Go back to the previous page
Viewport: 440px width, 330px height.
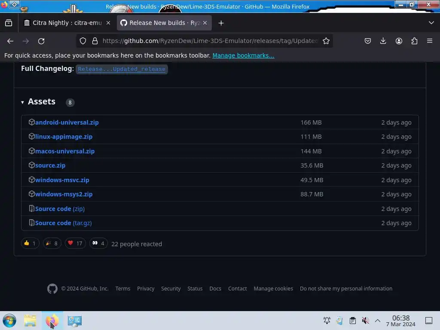pos(10,41)
